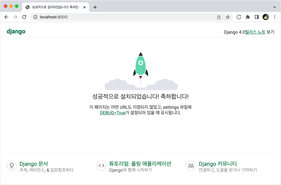This screenshot has height=185, width=281.
Task: Open 튜토리얼: 폴링 애플리케이션 link
Action: click(x=140, y=164)
